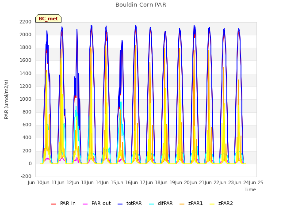
Task: Click the 2000 y-axis tick label
Action: coord(26,34)
